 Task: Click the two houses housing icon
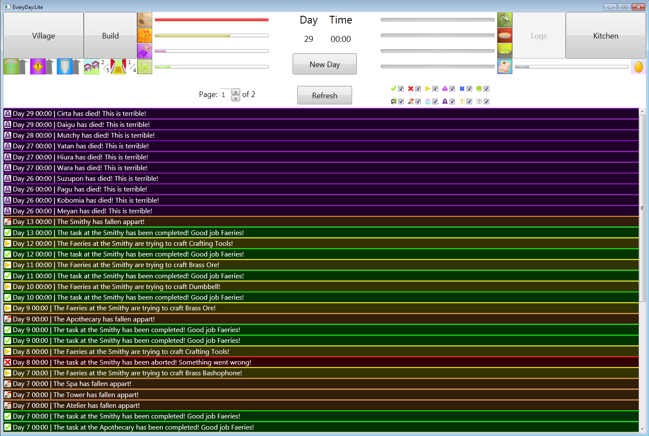91,67
